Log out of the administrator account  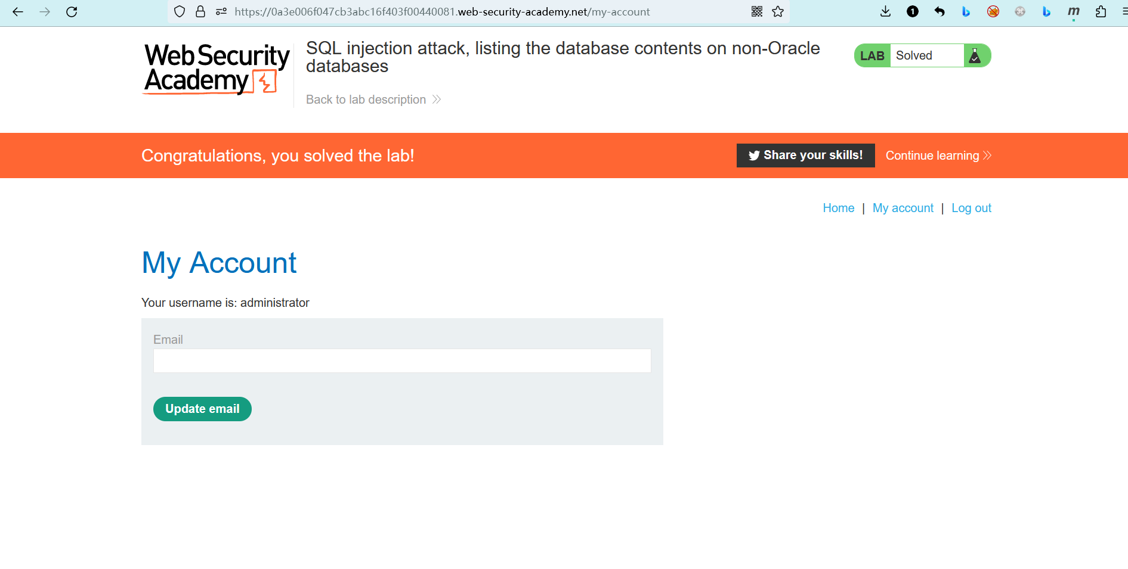tap(971, 208)
